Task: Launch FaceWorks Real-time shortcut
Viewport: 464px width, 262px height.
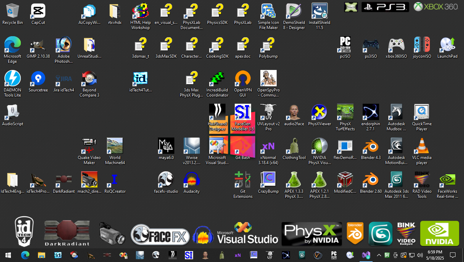Action: pyautogui.click(x=447, y=185)
